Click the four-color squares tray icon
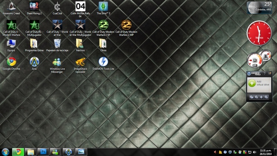277x156 pixels. pyautogui.click(x=245, y=152)
